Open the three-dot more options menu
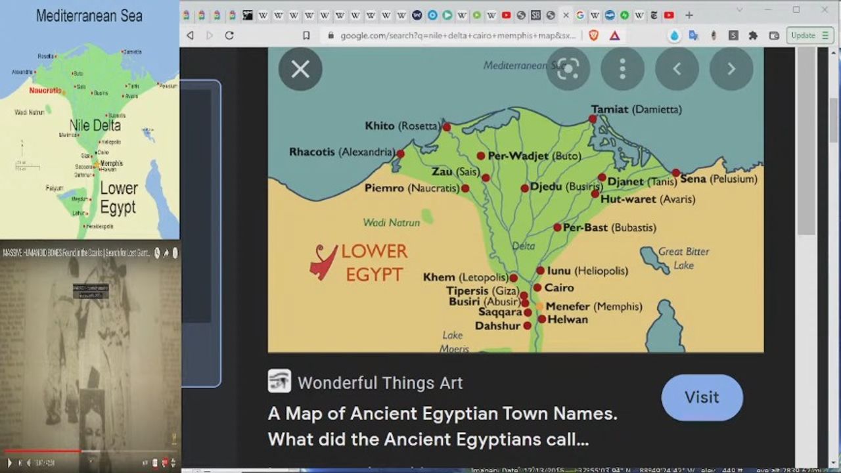 622,69
